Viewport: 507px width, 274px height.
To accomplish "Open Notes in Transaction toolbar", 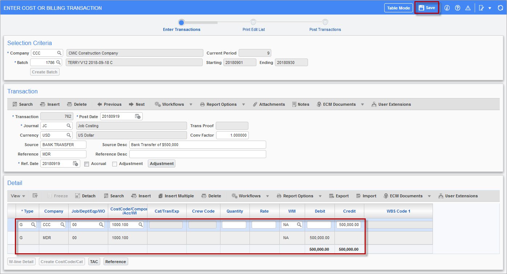I will 301,104.
